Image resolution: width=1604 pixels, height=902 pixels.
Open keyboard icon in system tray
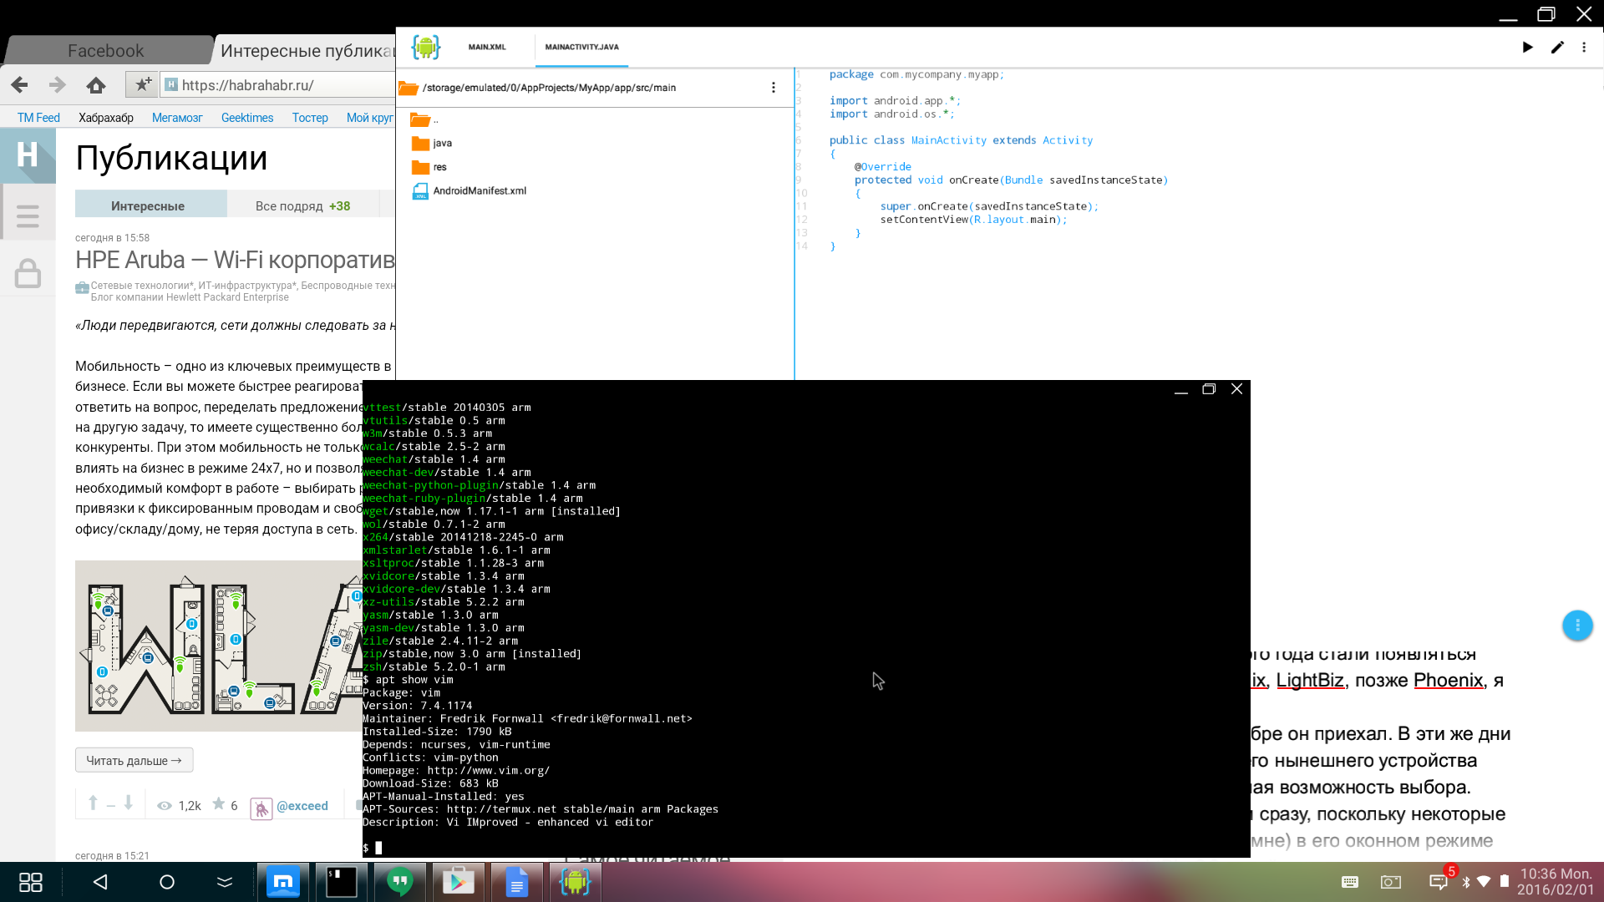click(1350, 882)
